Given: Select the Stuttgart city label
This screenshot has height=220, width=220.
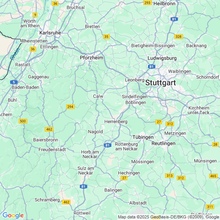Looking at the screenshot, I should [x=160, y=83].
